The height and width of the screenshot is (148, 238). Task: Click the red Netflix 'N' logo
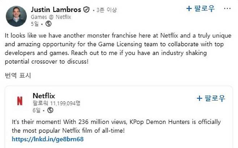coord(20,101)
